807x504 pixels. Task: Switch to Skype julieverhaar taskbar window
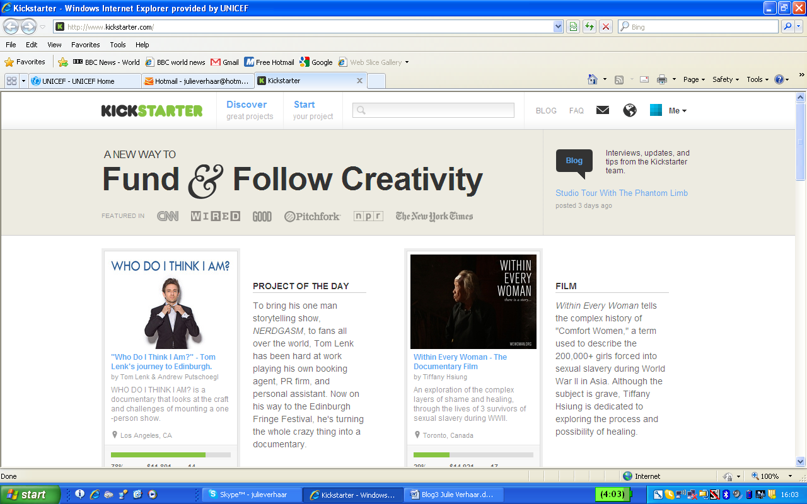click(x=252, y=495)
